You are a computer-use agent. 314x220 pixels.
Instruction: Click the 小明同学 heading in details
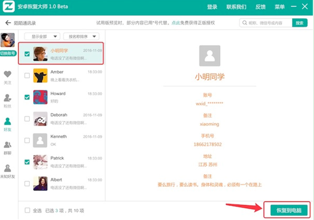pos(210,77)
